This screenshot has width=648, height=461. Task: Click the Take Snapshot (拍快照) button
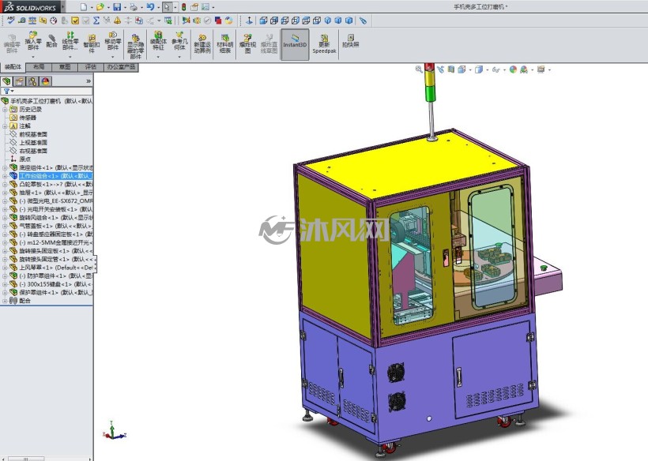[x=350, y=41]
